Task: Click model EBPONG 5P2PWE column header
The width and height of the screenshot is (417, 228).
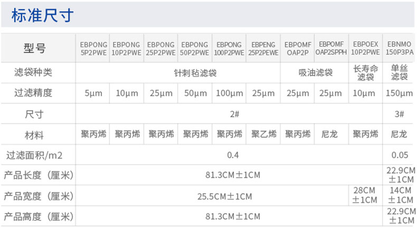Action: pyautogui.click(x=93, y=49)
